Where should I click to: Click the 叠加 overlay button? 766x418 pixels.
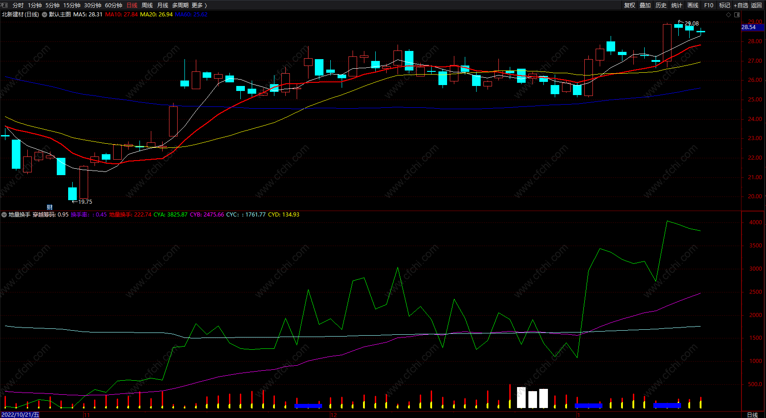(645, 5)
